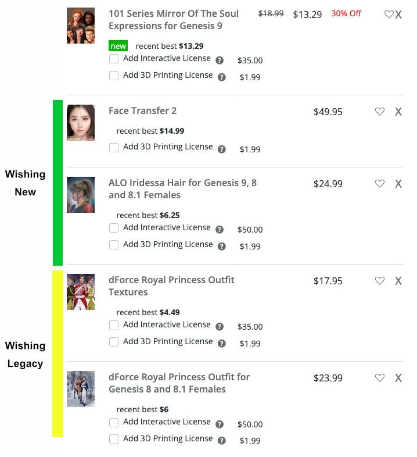Remove Face Transfer 2 with X icon
The height and width of the screenshot is (457, 417).
398,112
